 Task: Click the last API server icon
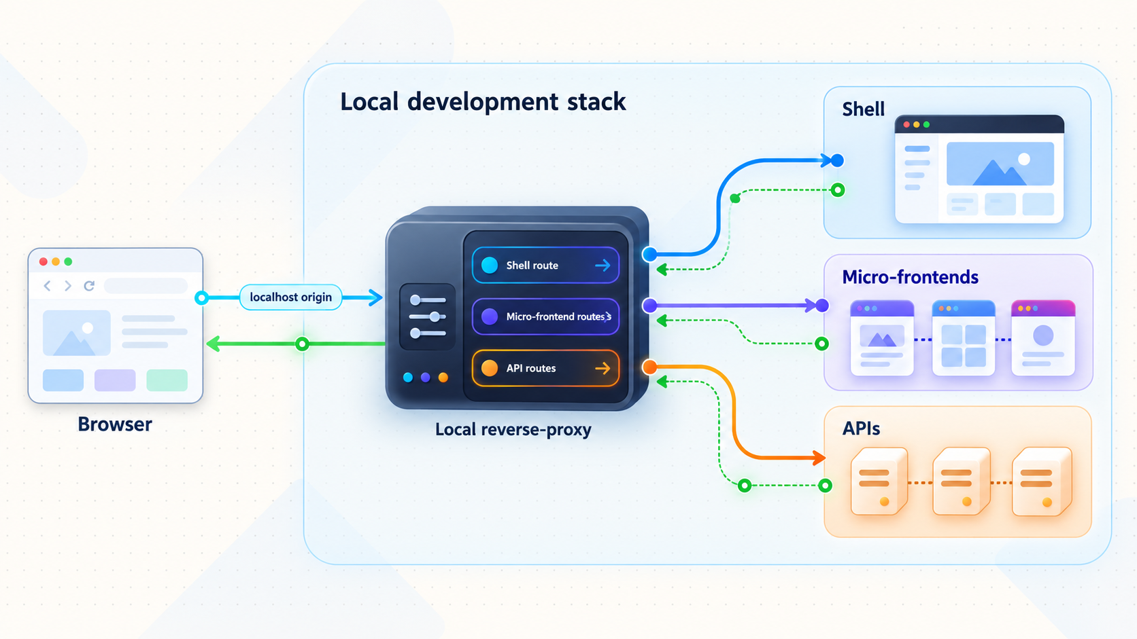point(1042,481)
